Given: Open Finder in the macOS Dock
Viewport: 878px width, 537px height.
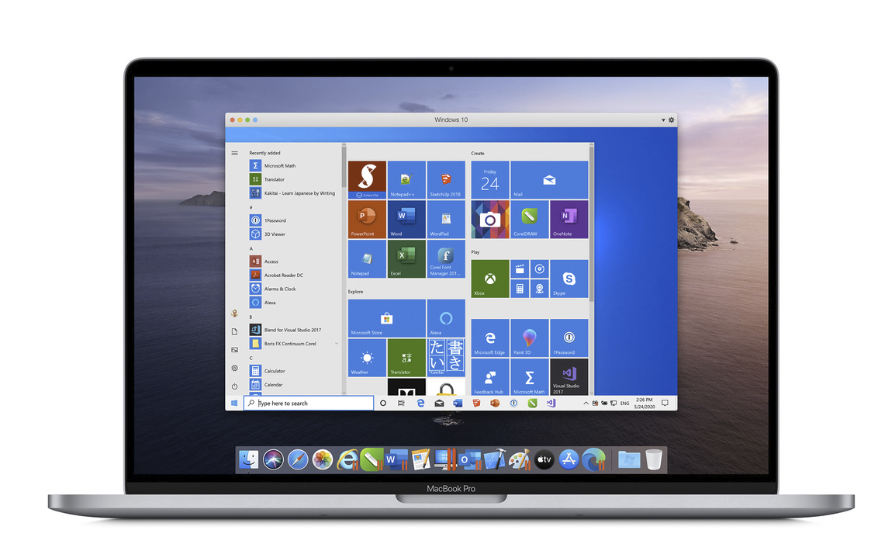Looking at the screenshot, I should (249, 459).
